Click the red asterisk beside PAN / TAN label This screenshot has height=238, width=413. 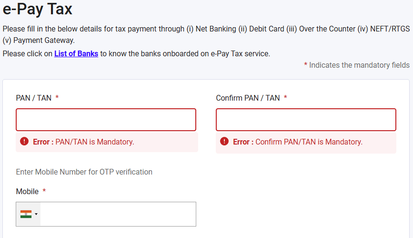57,97
